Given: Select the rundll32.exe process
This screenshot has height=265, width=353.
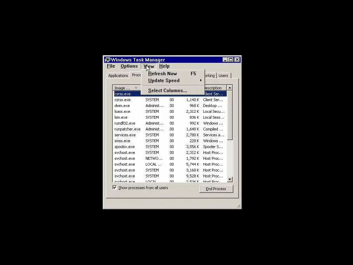Looking at the screenshot, I should coord(170,123).
